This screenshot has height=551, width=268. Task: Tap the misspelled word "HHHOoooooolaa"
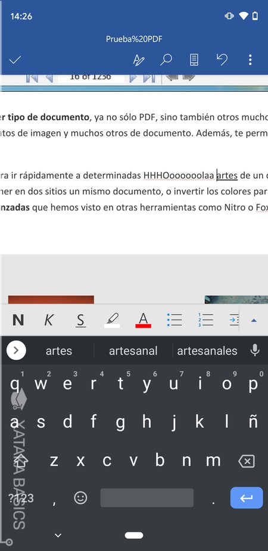179,175
